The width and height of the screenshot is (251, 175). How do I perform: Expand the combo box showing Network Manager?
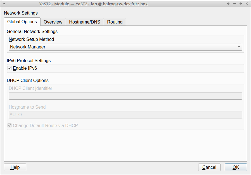pyautogui.click(x=125, y=47)
